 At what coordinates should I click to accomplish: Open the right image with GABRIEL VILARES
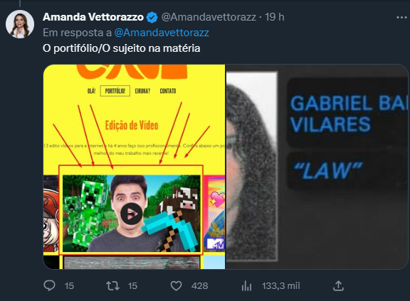point(317,167)
